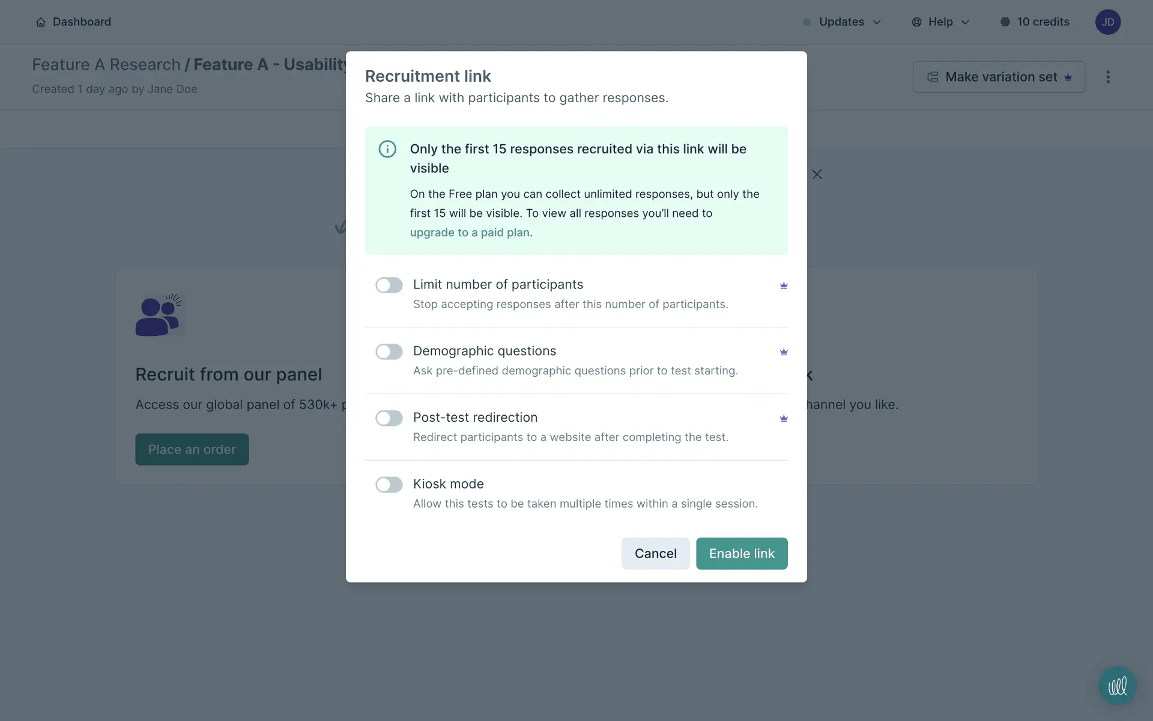Switch on Kiosk mode
The width and height of the screenshot is (1153, 721).
[389, 485]
